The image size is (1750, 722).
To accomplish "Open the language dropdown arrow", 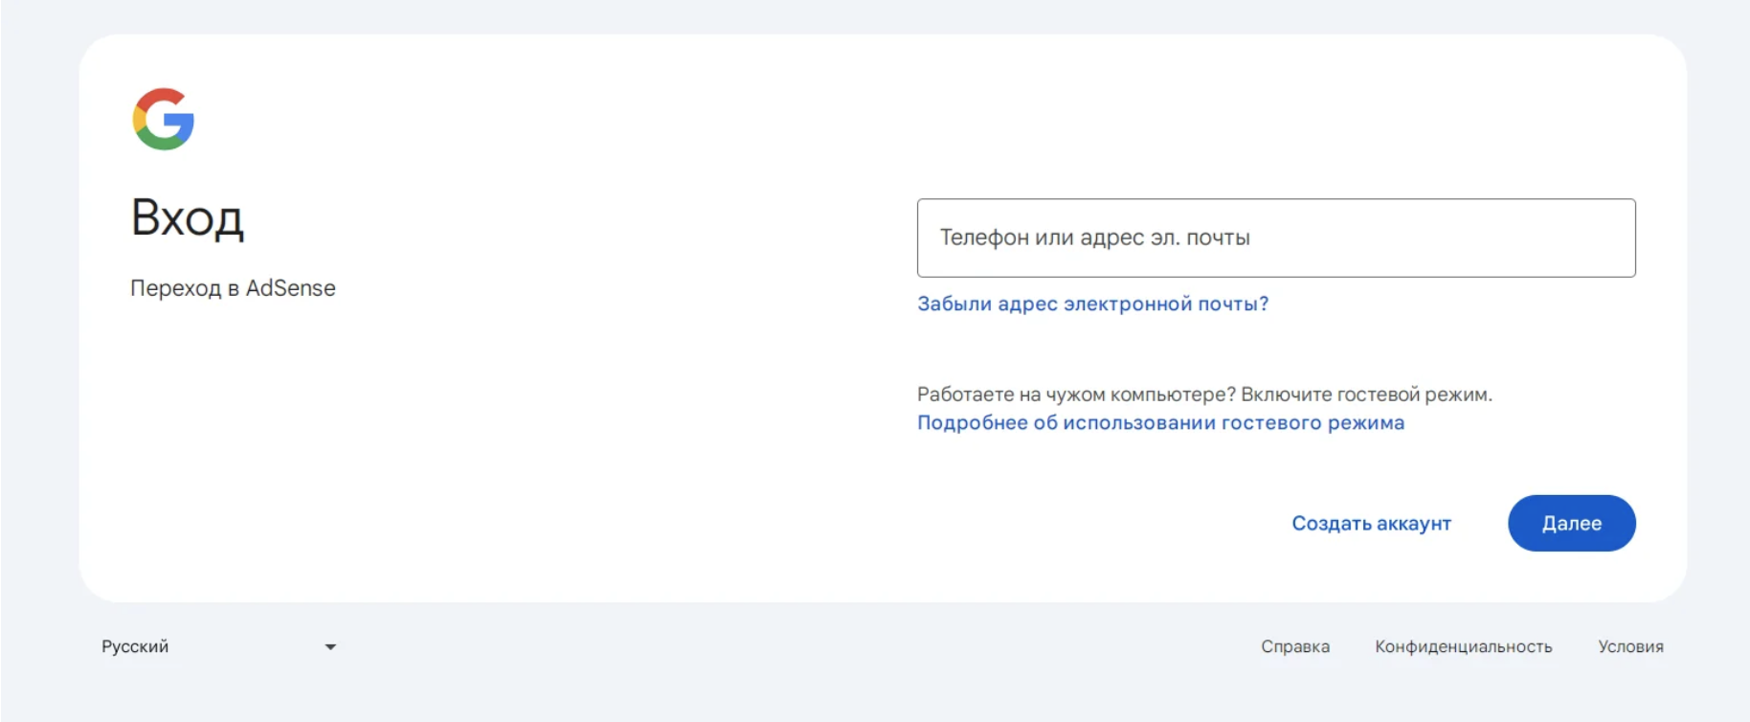I will pos(330,647).
